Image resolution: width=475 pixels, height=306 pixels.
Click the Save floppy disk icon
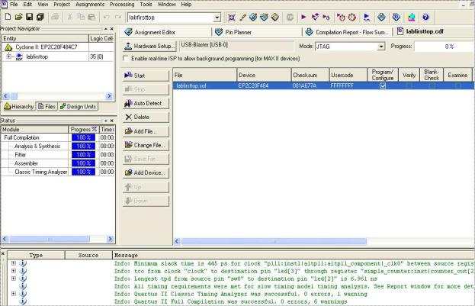point(30,17)
